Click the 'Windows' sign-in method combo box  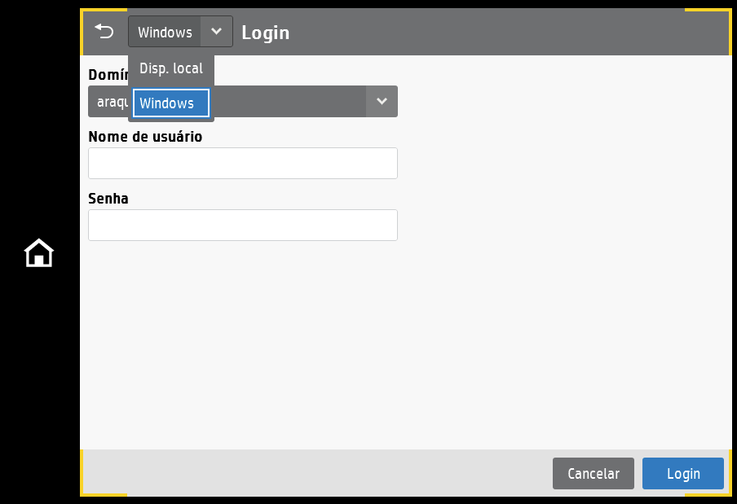tap(165, 32)
